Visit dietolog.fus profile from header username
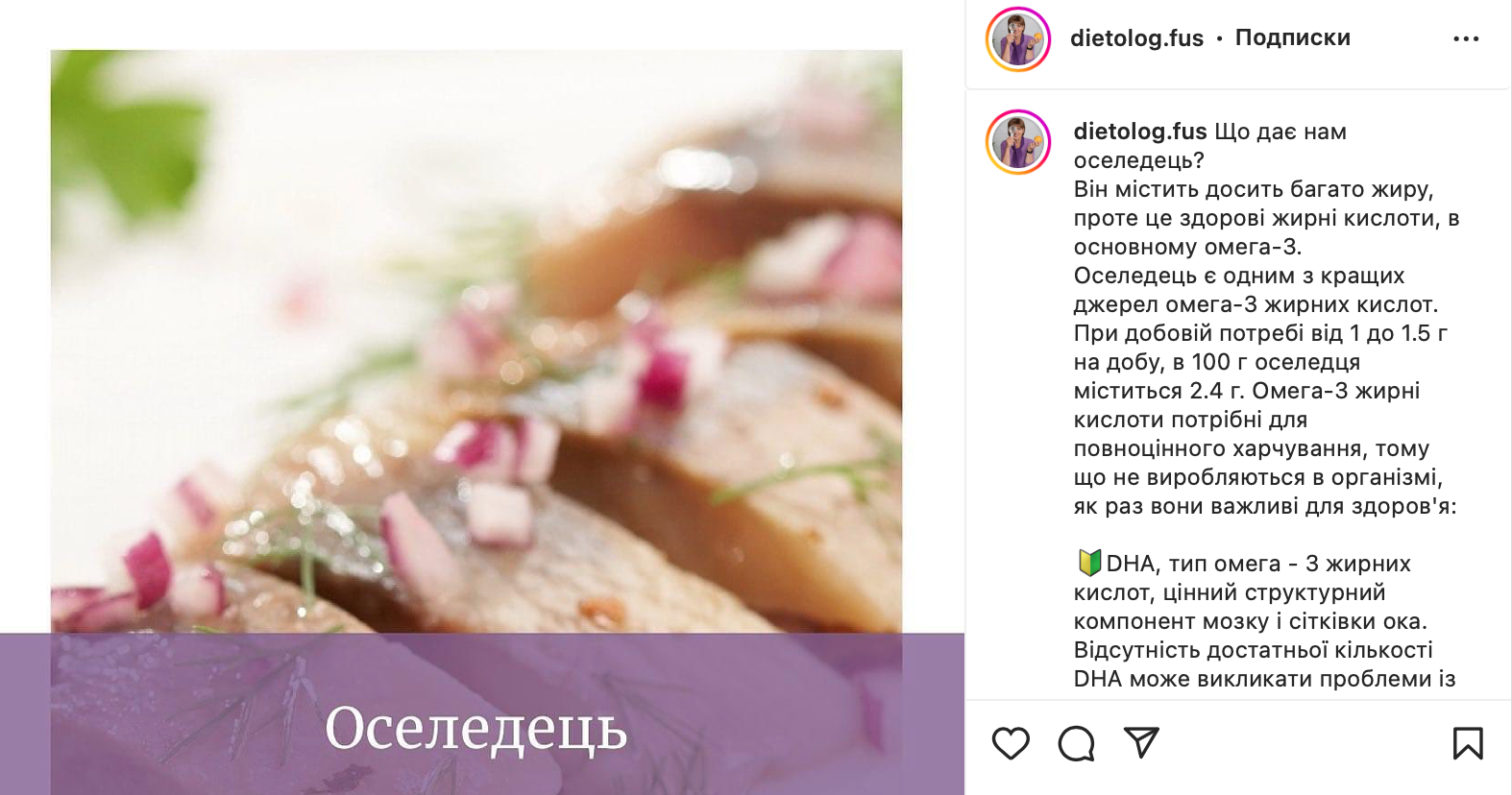 tap(1136, 38)
